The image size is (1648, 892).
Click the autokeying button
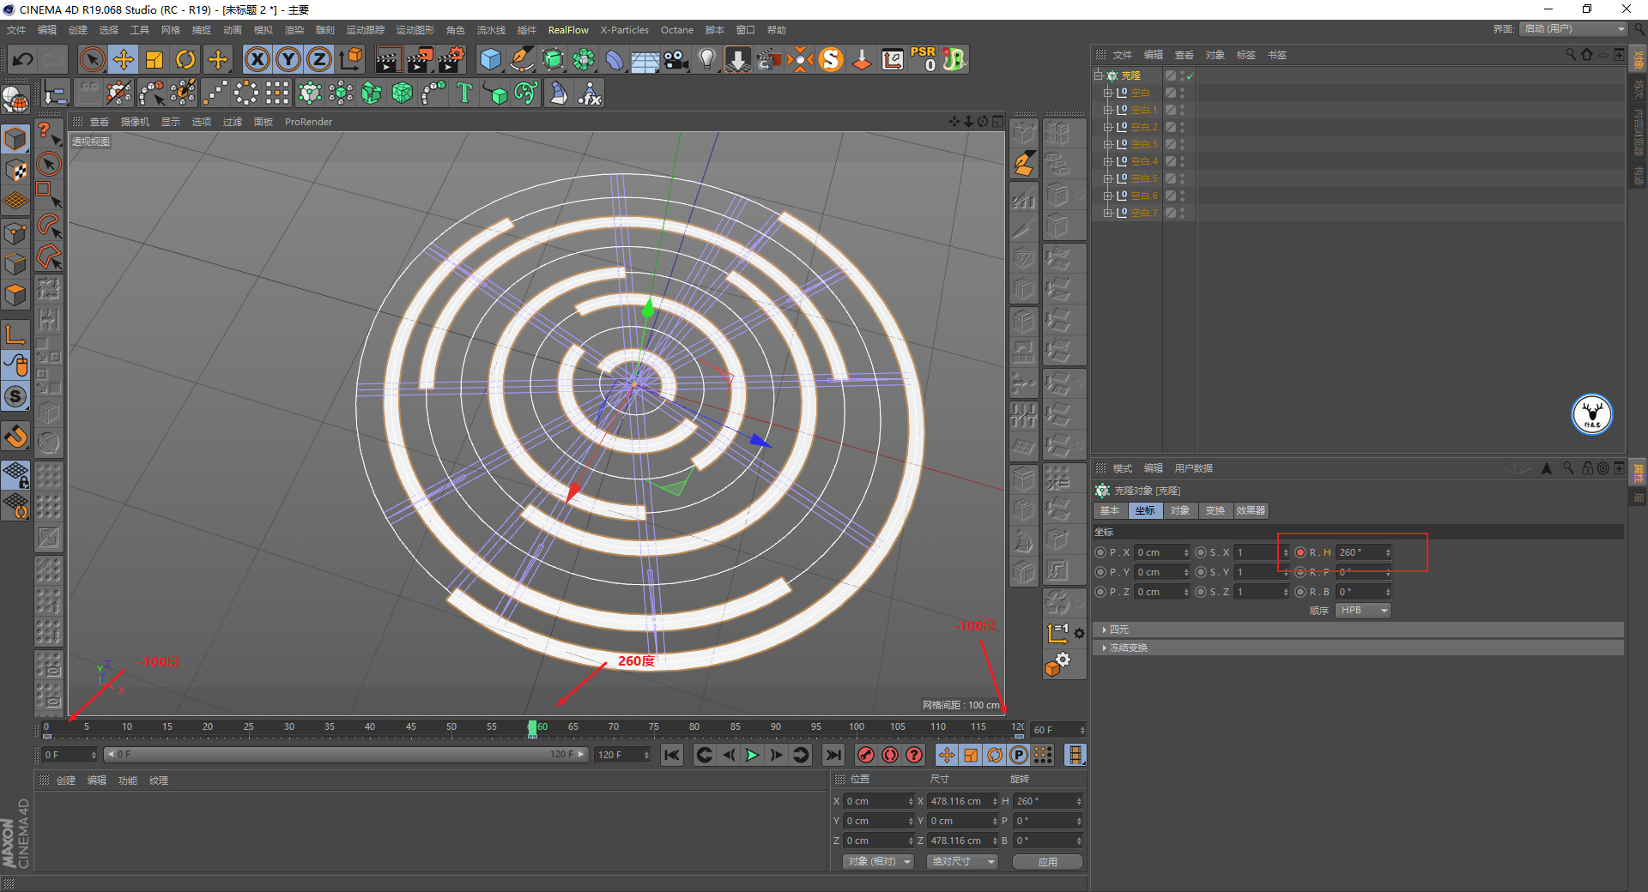coord(890,755)
